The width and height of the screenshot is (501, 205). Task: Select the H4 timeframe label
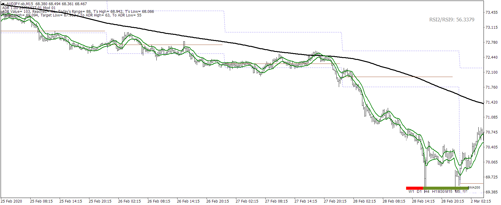427,192
